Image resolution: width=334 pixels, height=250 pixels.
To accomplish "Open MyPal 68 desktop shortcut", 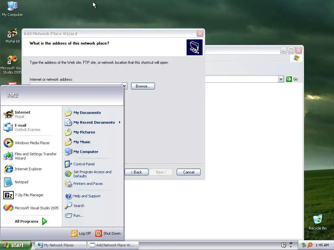I will 13,36.
